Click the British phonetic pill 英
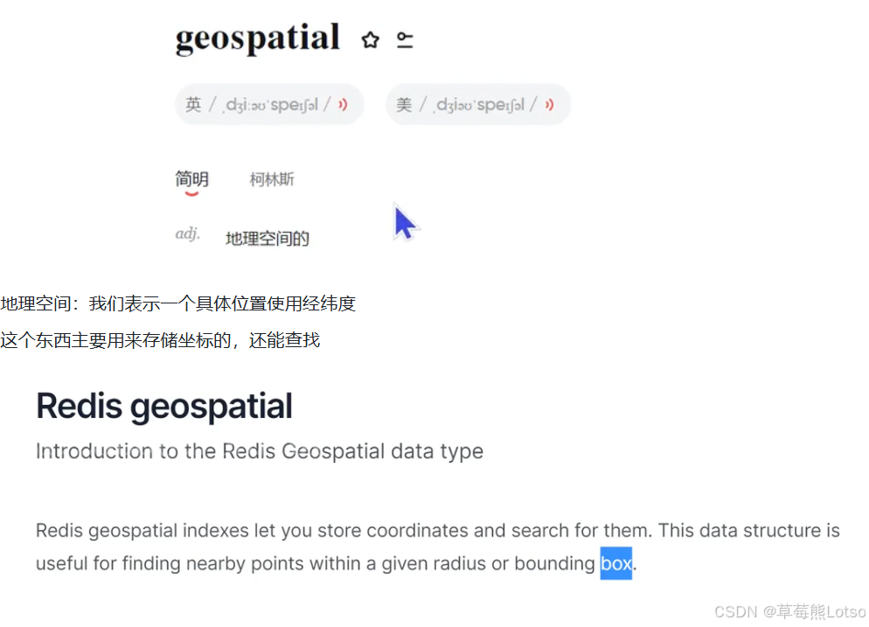 point(269,104)
